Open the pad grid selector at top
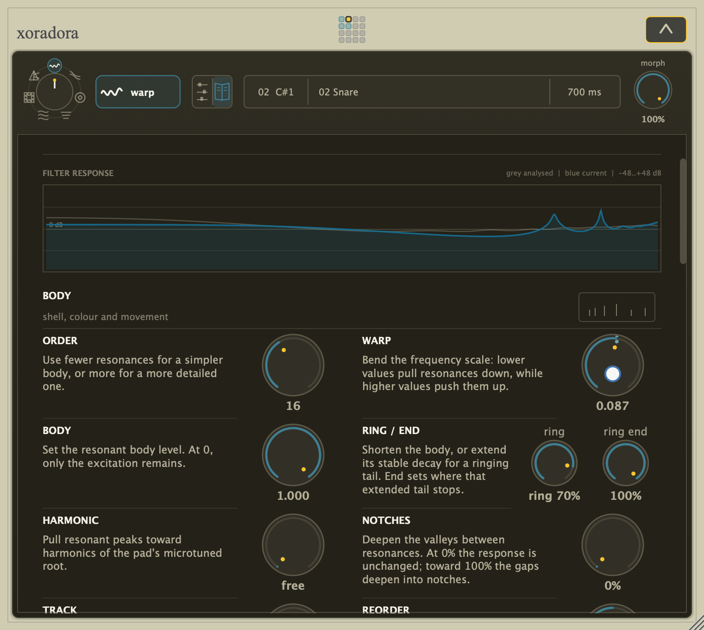Screen dimensions: 704x630 tap(352, 30)
